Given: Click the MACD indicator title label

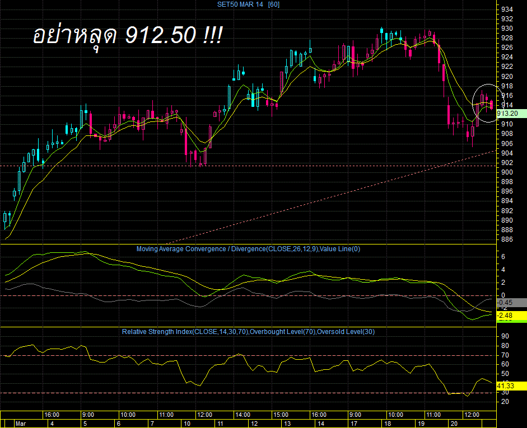Looking at the screenshot, I should (x=248, y=249).
